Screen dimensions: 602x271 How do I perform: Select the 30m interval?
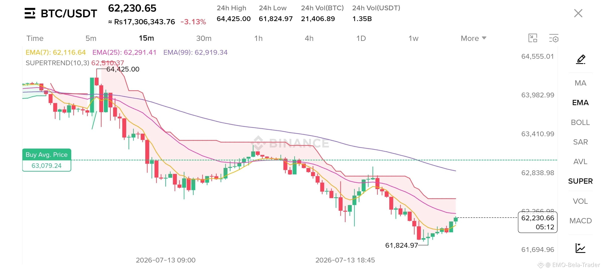[x=204, y=38]
